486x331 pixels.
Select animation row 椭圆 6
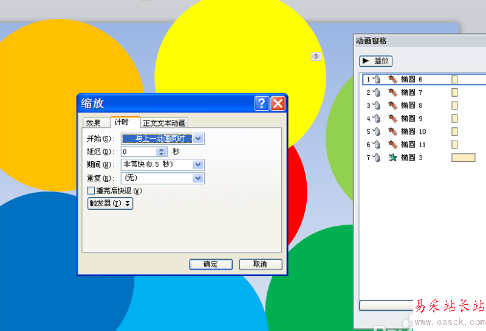pos(424,80)
